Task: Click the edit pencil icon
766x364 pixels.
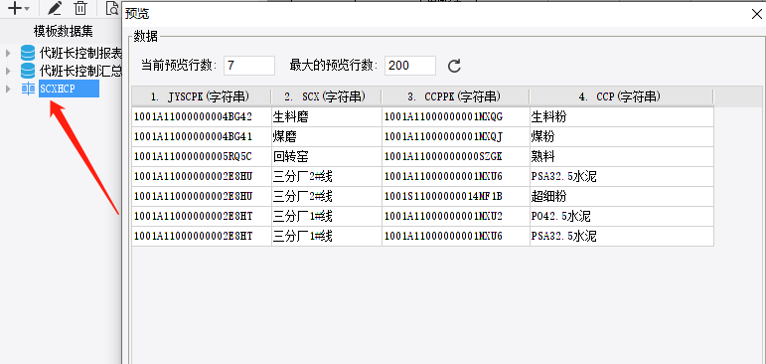Action: point(56,8)
